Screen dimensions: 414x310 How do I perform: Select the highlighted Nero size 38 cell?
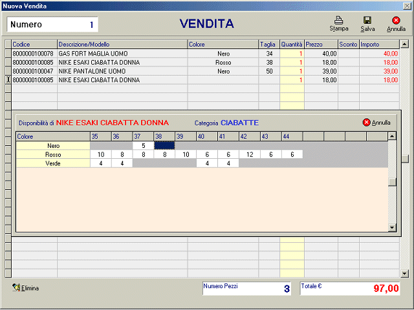[164, 145]
